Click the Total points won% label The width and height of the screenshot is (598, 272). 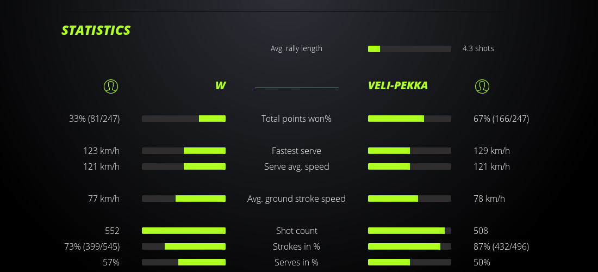tap(296, 119)
